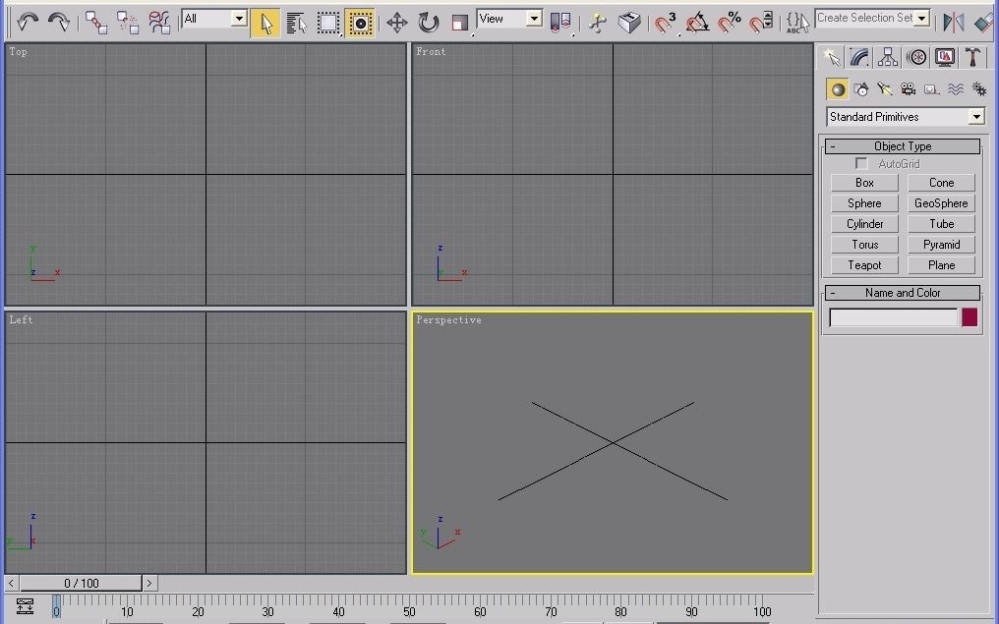This screenshot has height=624, width=999.
Task: Open the Select by Name dialog
Action: pos(297,18)
